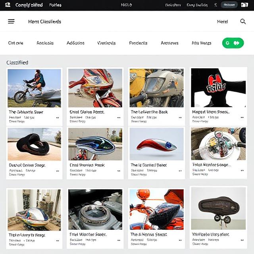Screen dimensions: 254x254
Task: Click 'The A Noroa Stacs' listing title
Action: (148, 235)
